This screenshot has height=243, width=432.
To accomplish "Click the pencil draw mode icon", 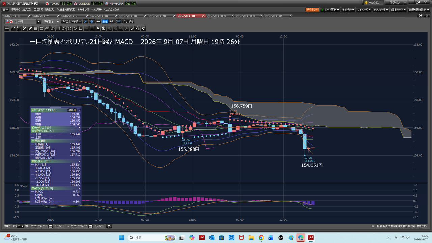I will [86, 21].
